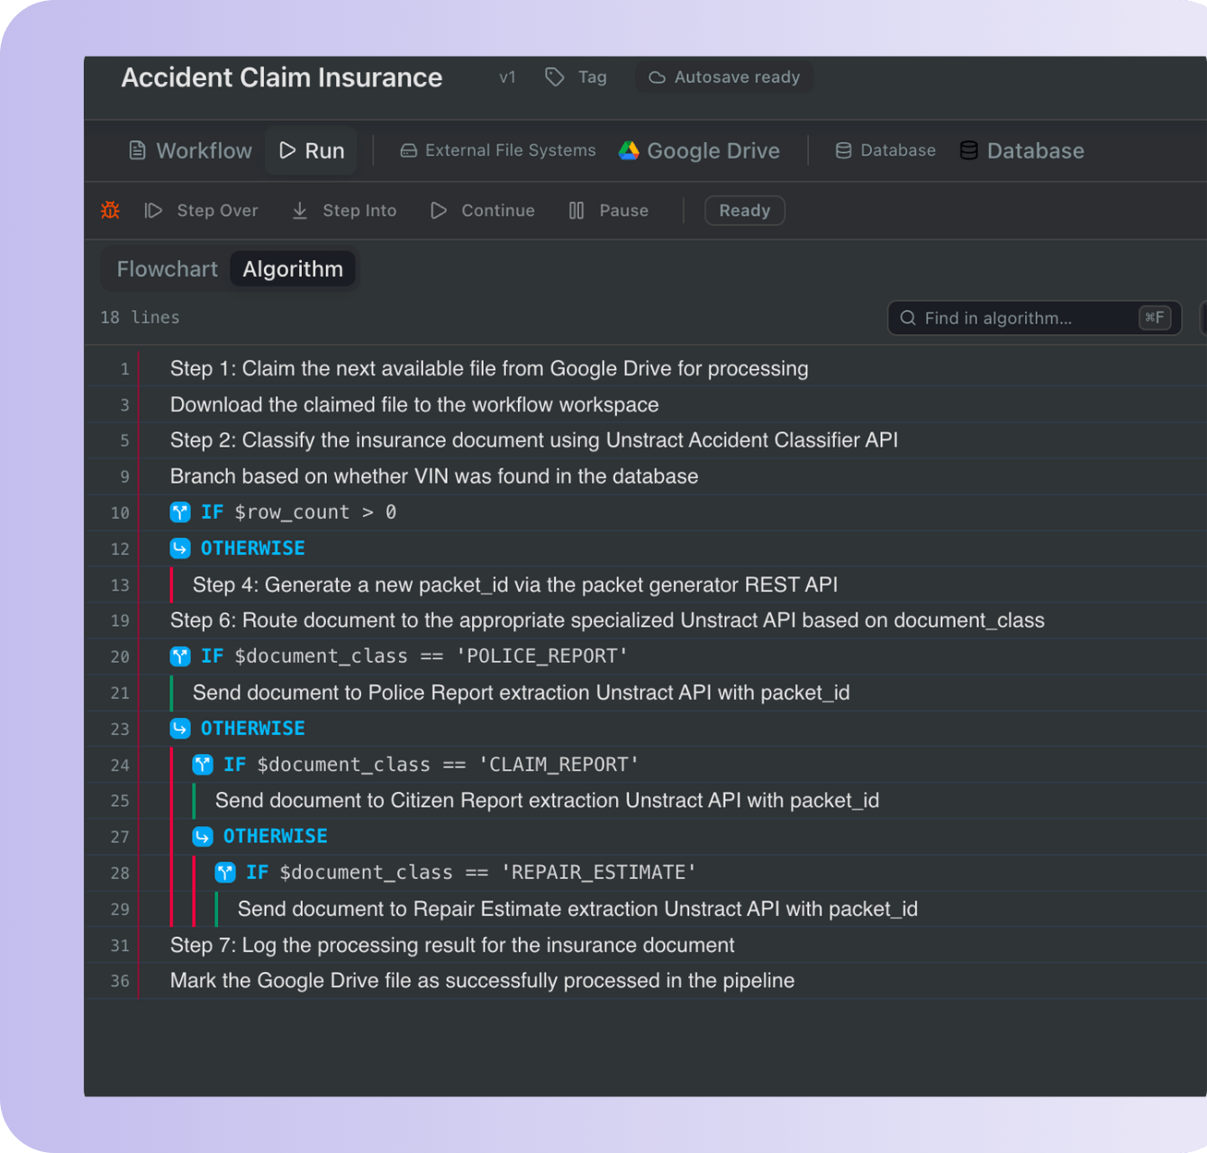1207x1153 pixels.
Task: Open the Workflow tab
Action: click(190, 150)
